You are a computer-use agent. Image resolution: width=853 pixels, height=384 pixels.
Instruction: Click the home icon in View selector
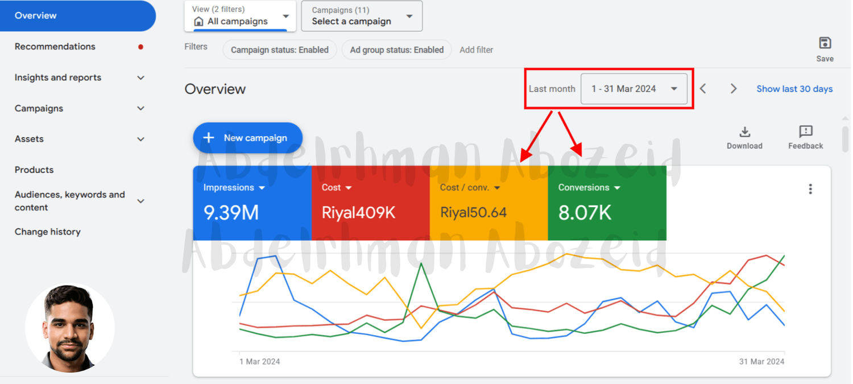(x=198, y=22)
